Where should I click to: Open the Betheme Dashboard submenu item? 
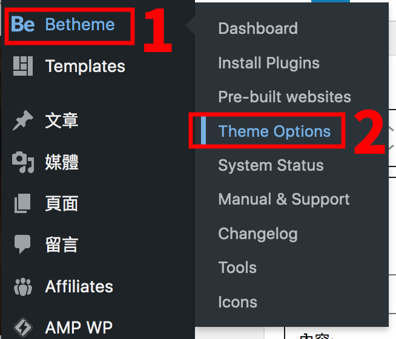pyautogui.click(x=258, y=28)
